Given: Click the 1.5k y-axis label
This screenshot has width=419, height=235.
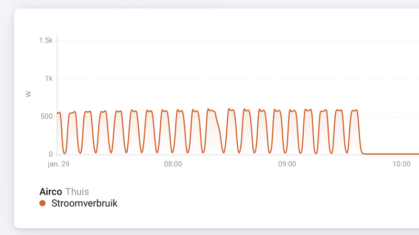Looking at the screenshot, I should (46, 40).
